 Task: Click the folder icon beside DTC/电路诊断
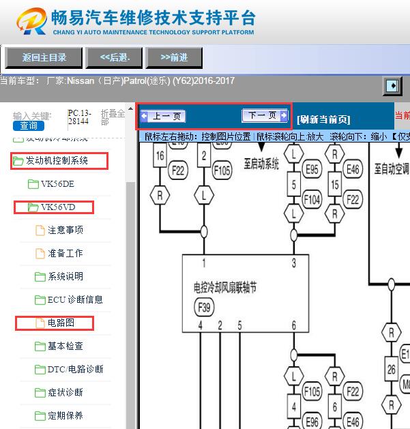coord(40,370)
